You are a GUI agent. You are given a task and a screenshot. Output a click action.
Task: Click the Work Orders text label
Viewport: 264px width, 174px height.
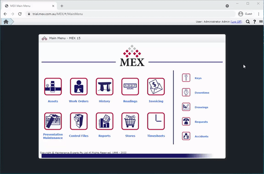[79, 101]
